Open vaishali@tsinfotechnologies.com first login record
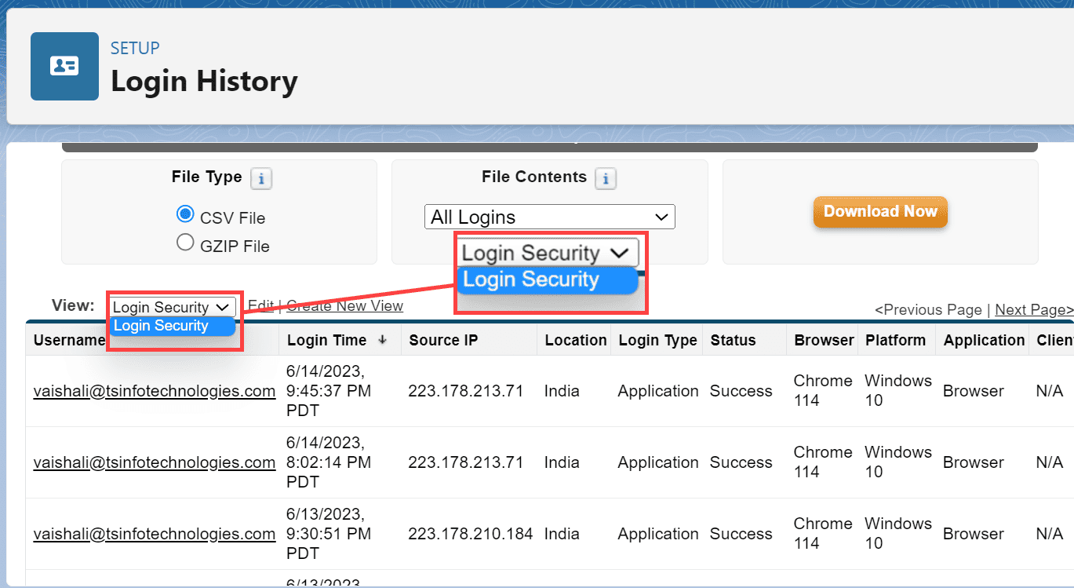Viewport: 1074px width, 588px height. point(154,390)
